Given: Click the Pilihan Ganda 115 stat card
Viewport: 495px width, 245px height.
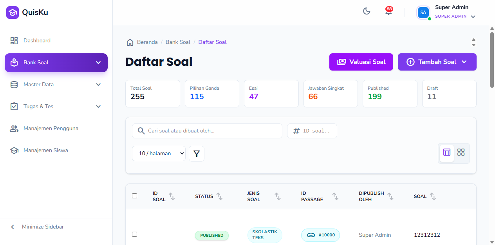Looking at the screenshot, I should (212, 94).
